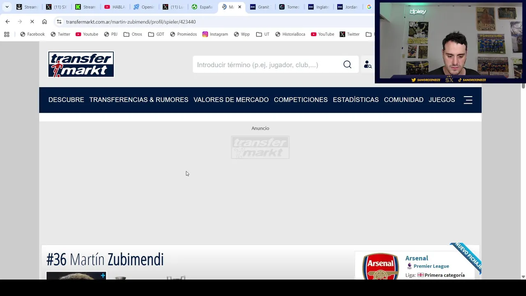Open the Premier League link
This screenshot has width=526, height=296.
pyautogui.click(x=431, y=266)
